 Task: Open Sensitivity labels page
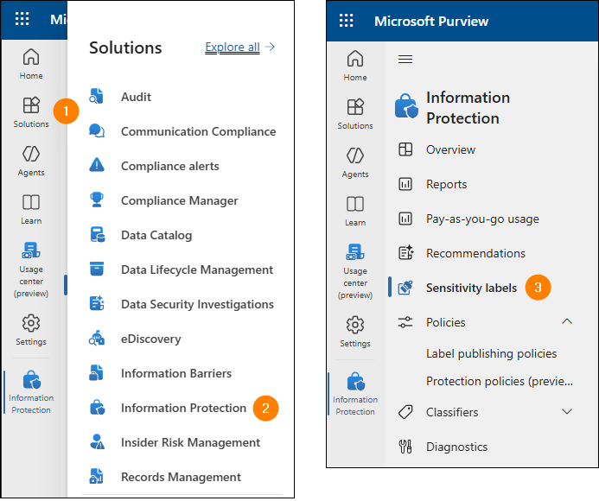point(471,288)
